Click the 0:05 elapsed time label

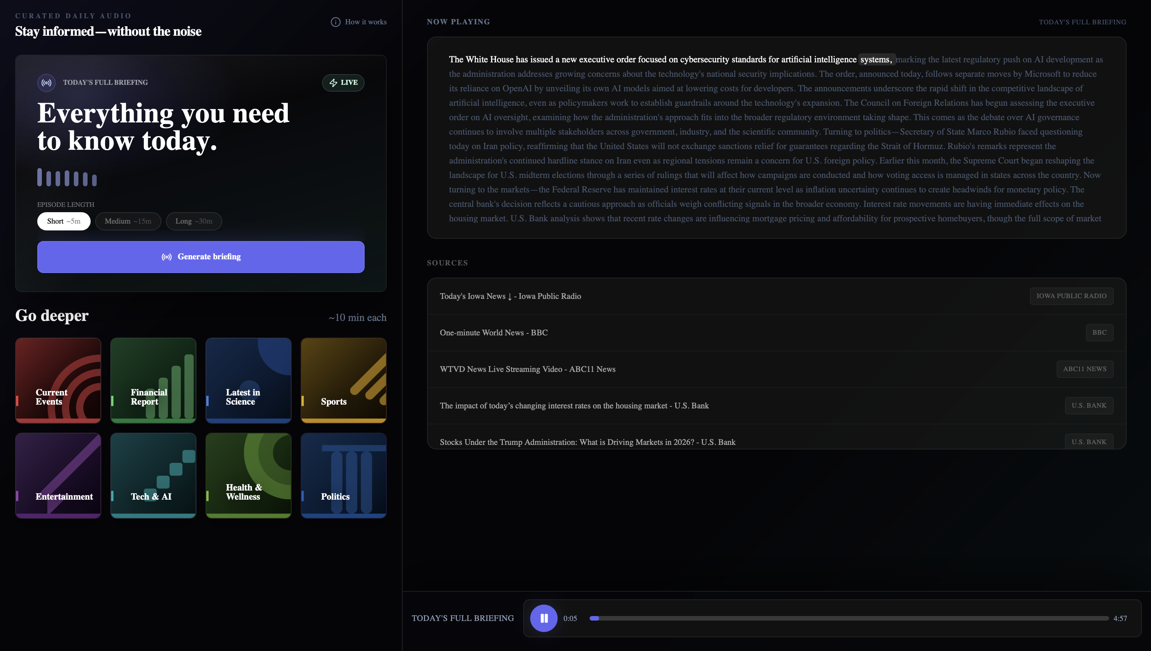(x=570, y=619)
